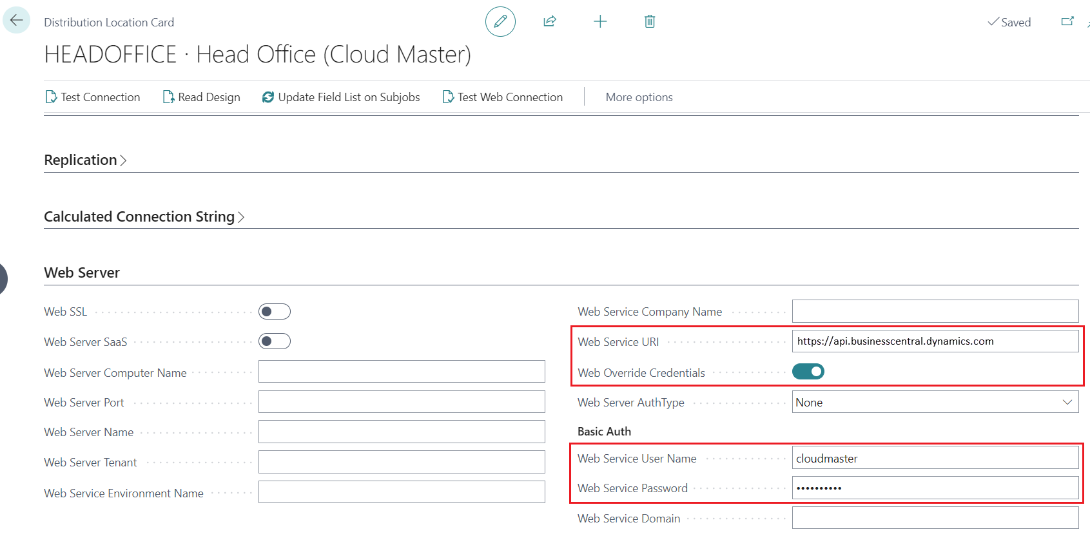Click the Read Design action
The height and width of the screenshot is (545, 1090).
(x=201, y=97)
